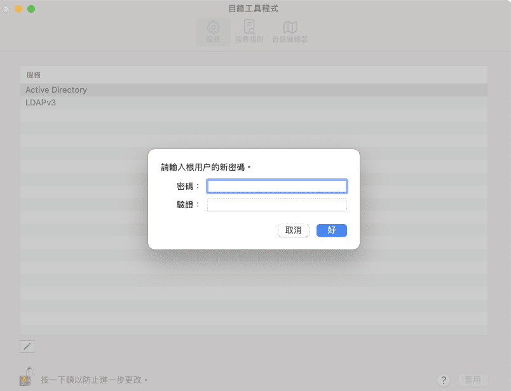Image resolution: width=511 pixels, height=391 pixels.
Task: Click the 服務 column header
Action: [32, 74]
